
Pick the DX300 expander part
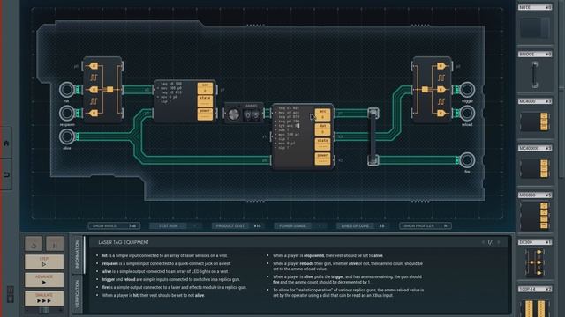[x=535, y=260]
